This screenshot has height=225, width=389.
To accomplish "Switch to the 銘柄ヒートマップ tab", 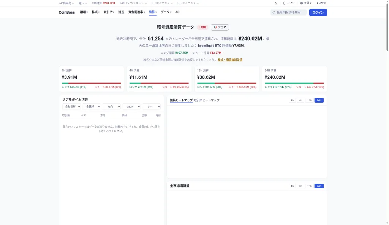I will click(181, 100).
